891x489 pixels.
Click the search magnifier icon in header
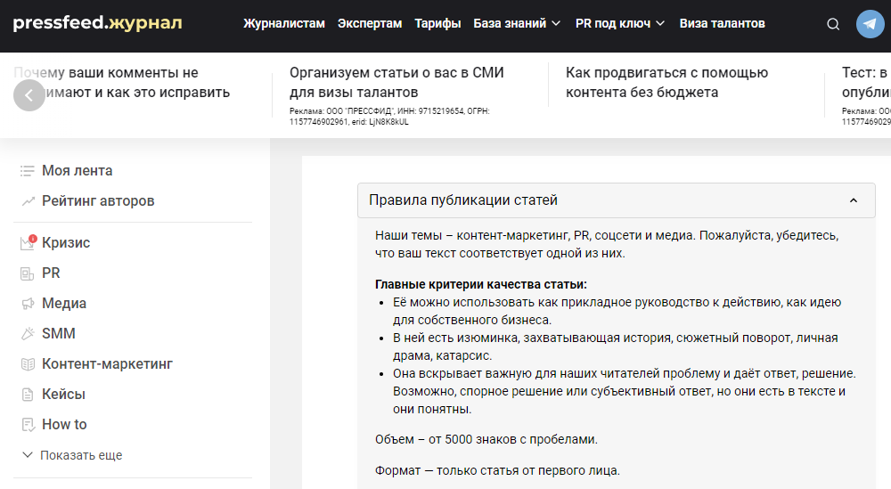coord(833,24)
